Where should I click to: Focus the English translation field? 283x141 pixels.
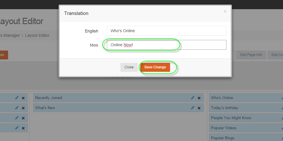point(166,31)
